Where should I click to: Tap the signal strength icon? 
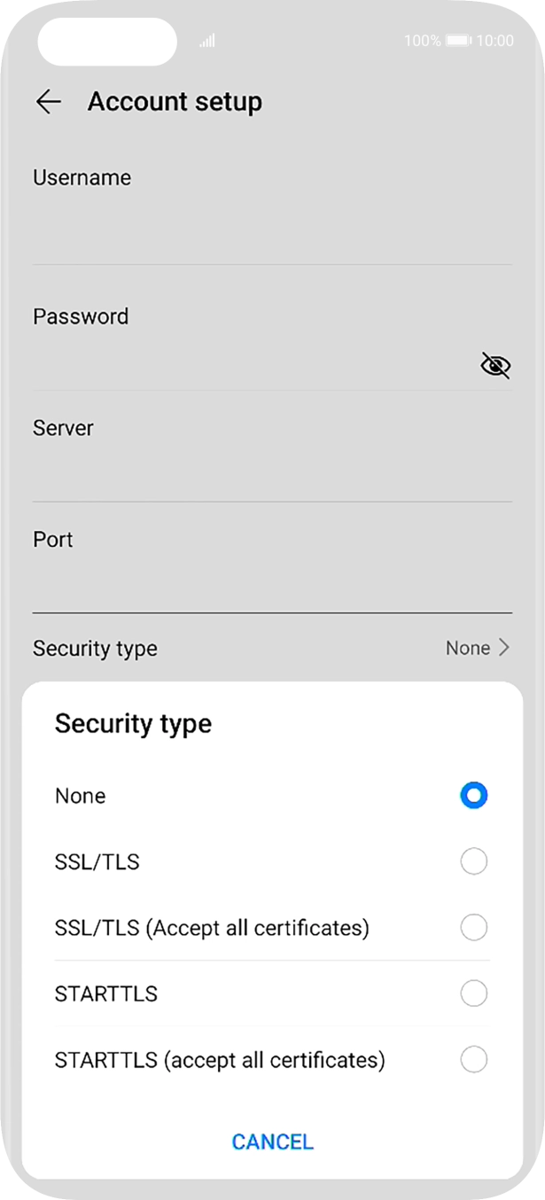[x=207, y=41]
